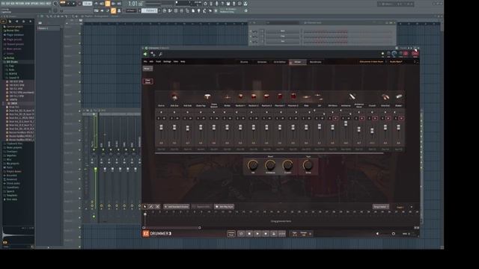Switch to the Grooves tab in EZdrummer
Screen dimensions: 479x269
point(262,62)
